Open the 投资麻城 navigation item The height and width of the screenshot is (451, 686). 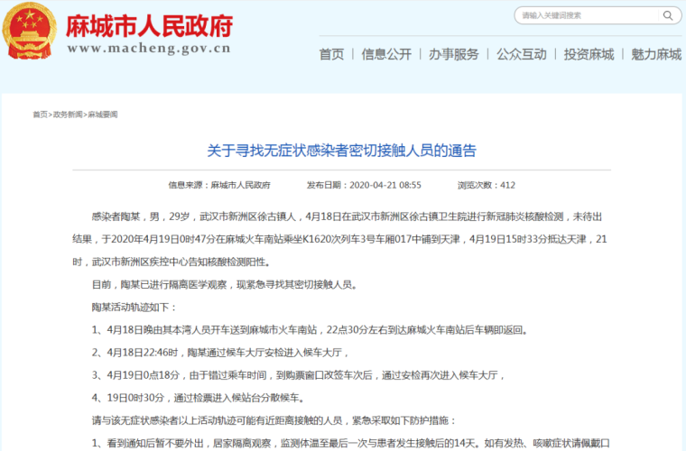click(x=589, y=54)
